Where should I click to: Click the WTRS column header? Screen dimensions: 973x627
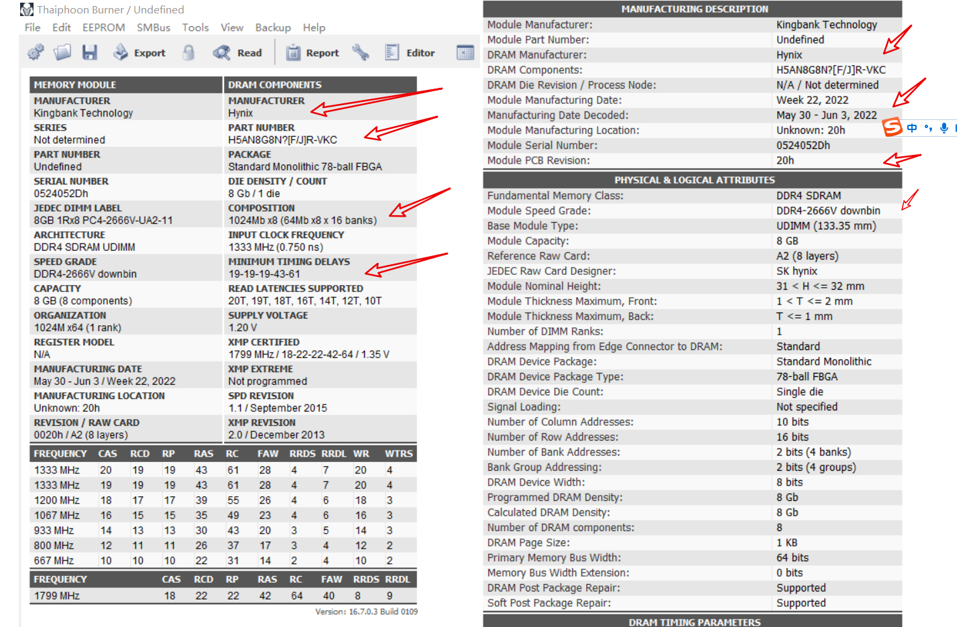tap(399, 453)
